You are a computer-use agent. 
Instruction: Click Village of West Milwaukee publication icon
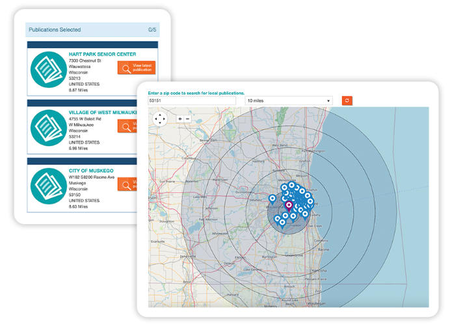pyautogui.click(x=48, y=128)
